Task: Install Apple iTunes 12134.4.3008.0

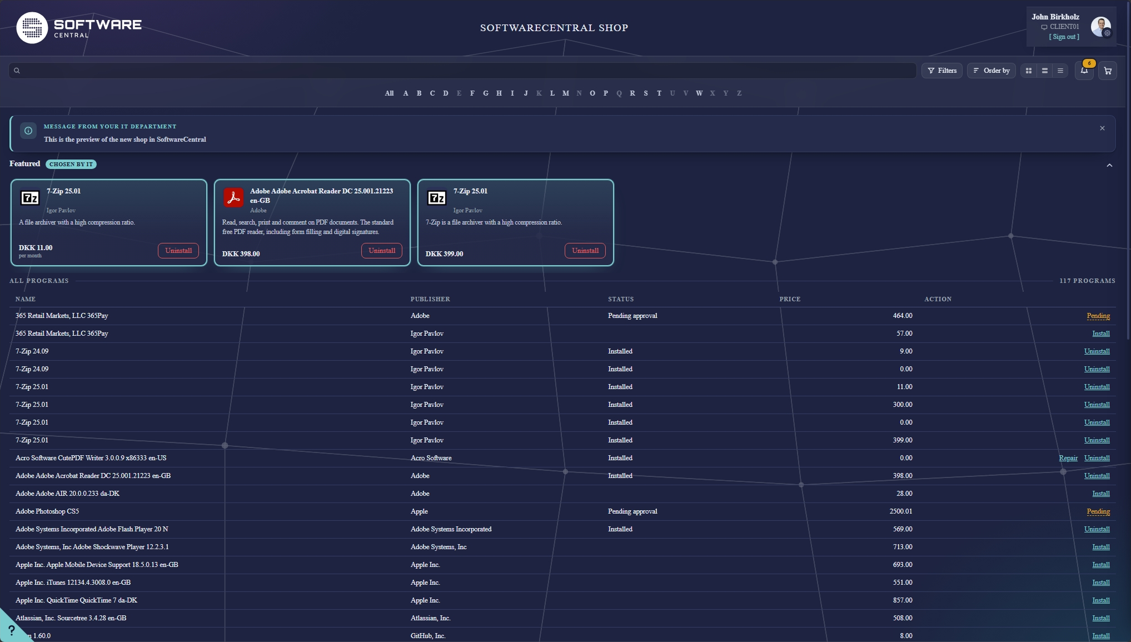Action: [1100, 583]
